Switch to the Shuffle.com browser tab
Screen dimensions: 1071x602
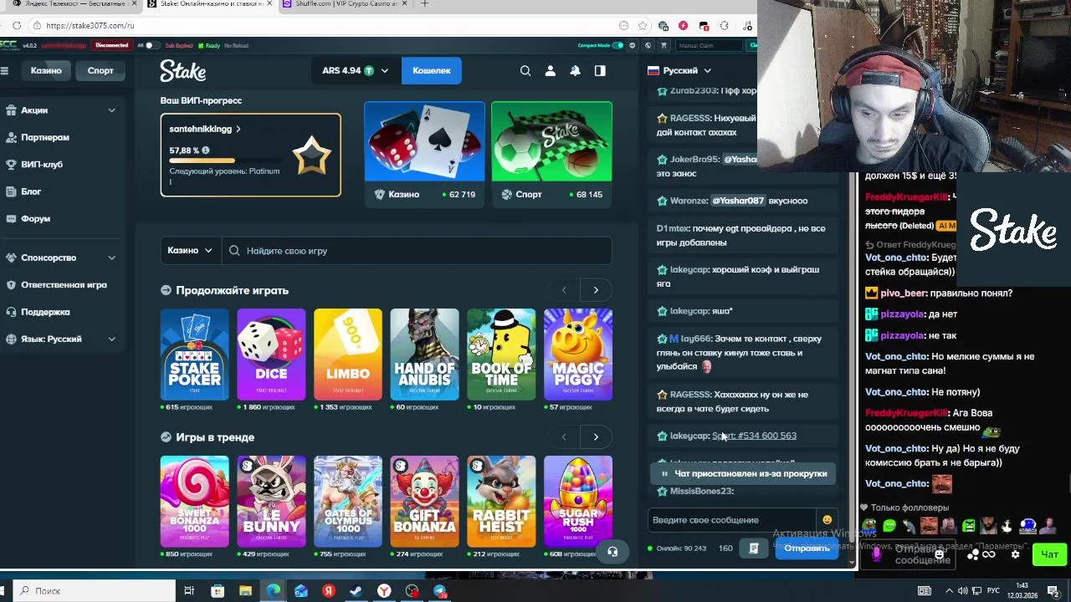[345, 4]
